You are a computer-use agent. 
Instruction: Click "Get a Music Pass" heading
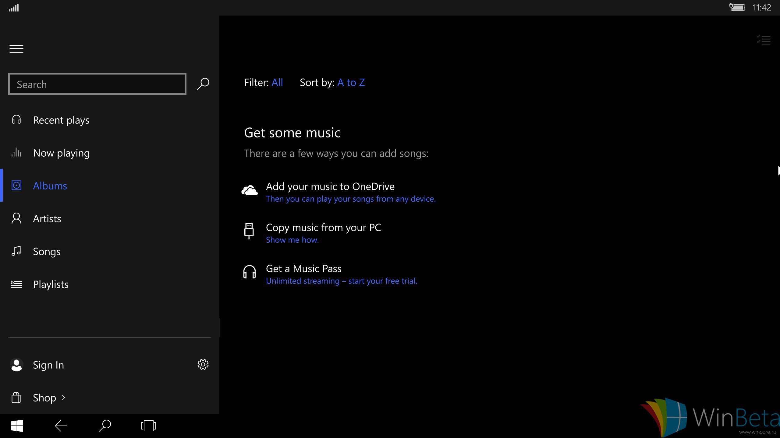pyautogui.click(x=304, y=269)
